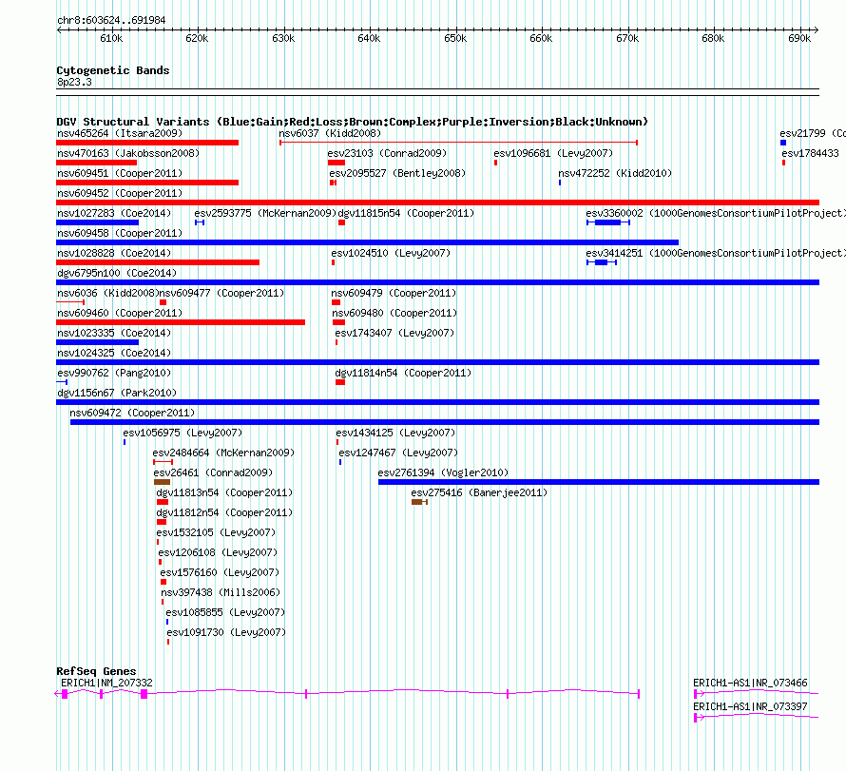Open nsv472252 (Kidd2010) variant details

[x=615, y=173]
